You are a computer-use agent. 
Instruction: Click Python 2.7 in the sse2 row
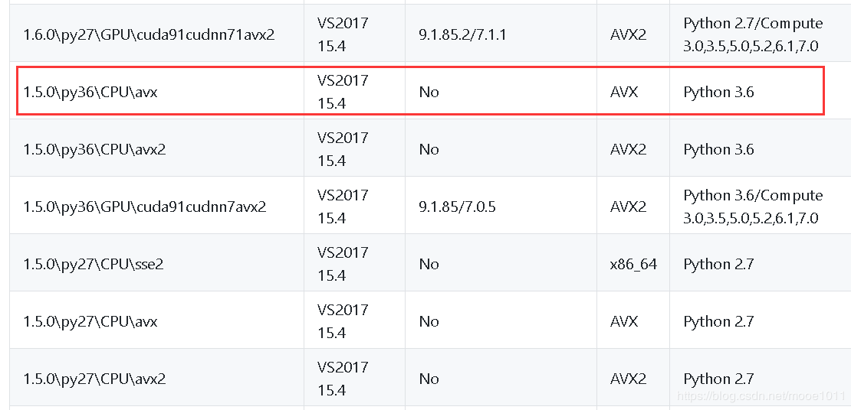tap(718, 264)
